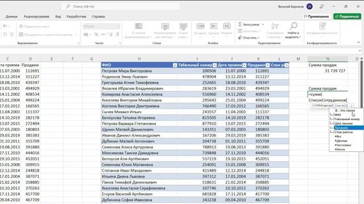
Task: Open Alignment group dialog launcher
Action: (78, 43)
